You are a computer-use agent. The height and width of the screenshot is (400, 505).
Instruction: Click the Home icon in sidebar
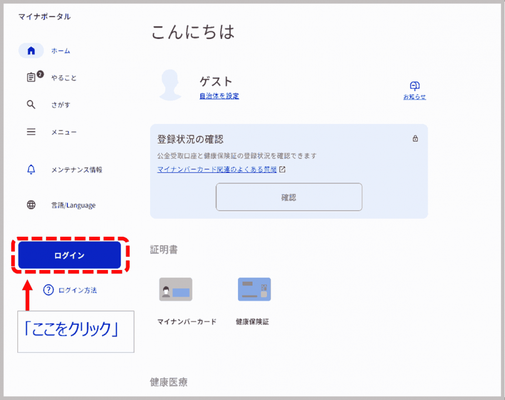(31, 51)
